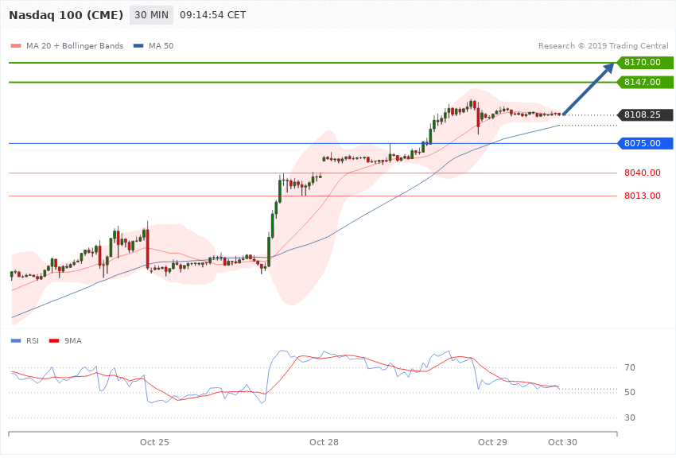Click the 9MA legend label

click(73, 341)
